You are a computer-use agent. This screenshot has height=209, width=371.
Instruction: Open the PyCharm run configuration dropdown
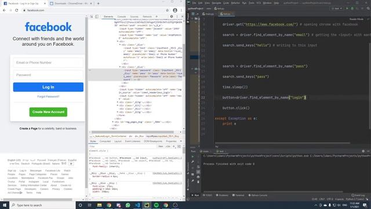click(x=337, y=8)
